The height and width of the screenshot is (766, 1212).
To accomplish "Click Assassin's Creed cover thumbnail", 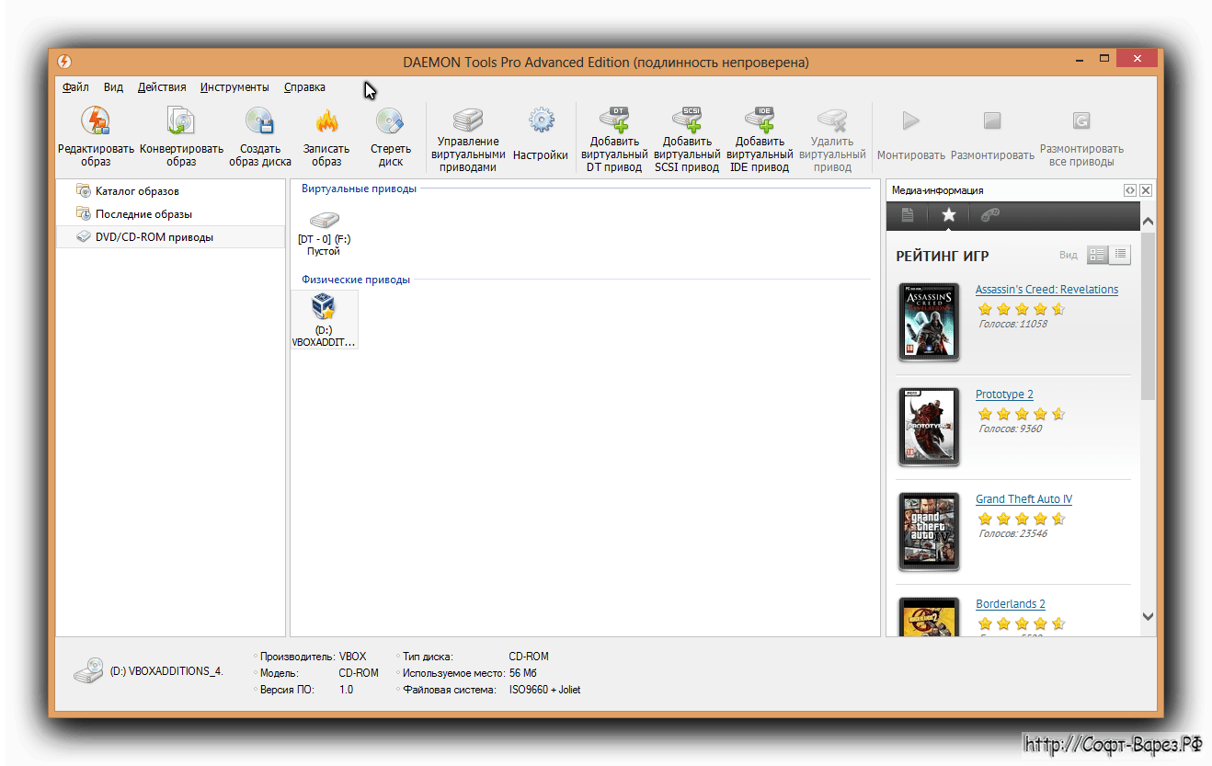I will point(930,322).
